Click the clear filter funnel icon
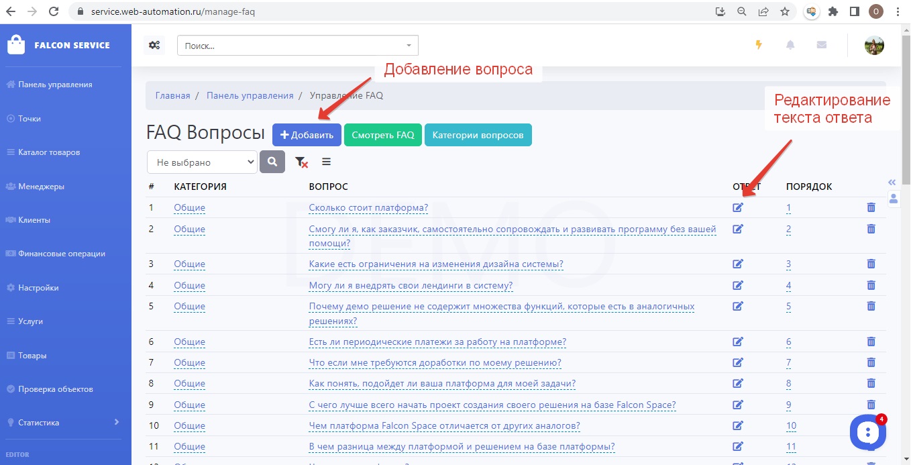This screenshot has width=911, height=465. click(301, 162)
